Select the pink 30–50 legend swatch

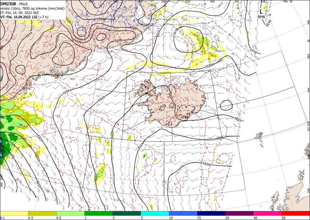268,213
